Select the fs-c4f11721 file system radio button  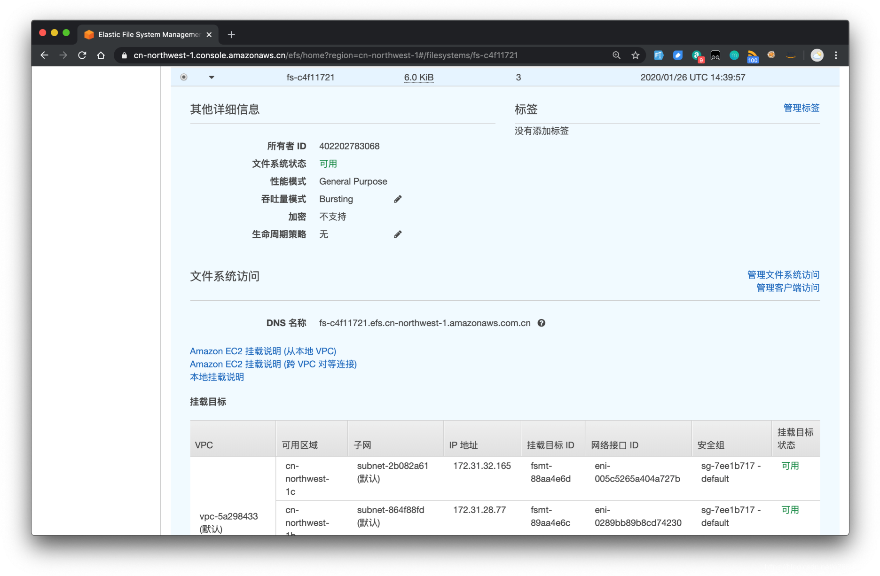(183, 77)
